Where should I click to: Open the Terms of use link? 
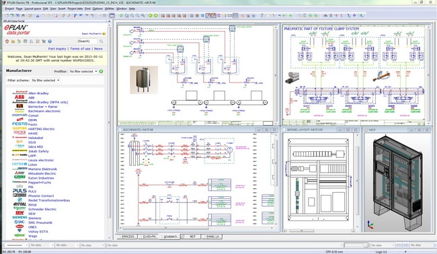point(80,48)
